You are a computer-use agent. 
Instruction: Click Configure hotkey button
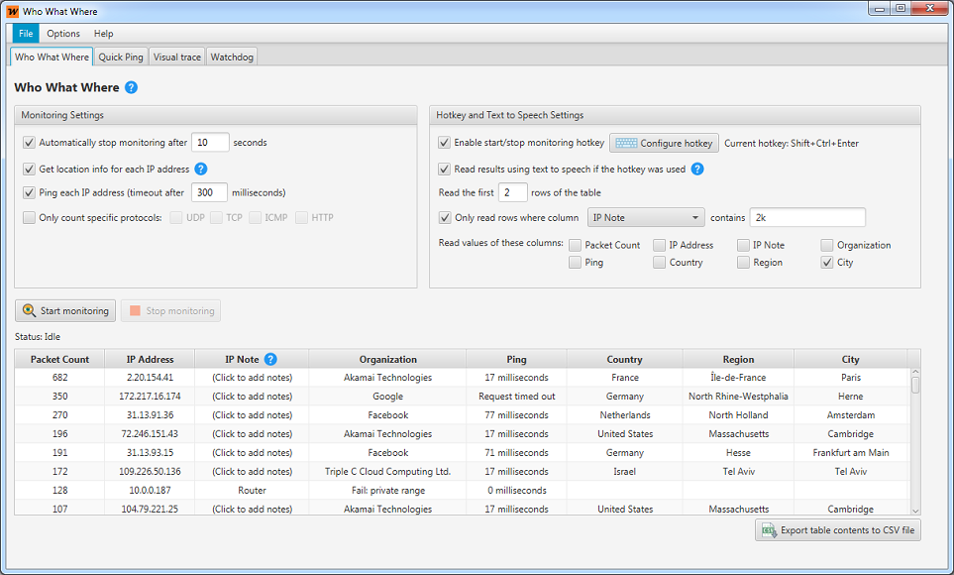coord(664,143)
